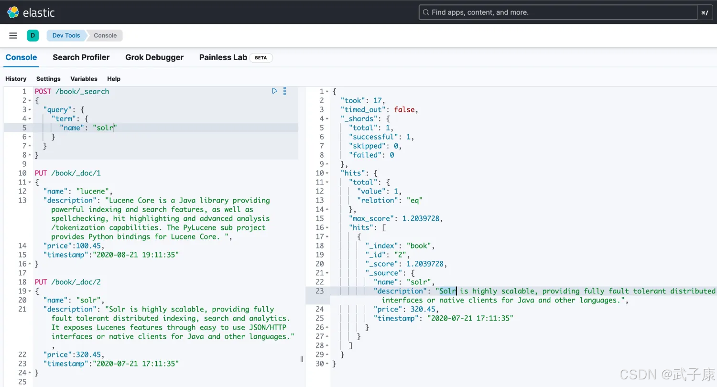Collapse the "query" block on line 3
Screen dimensions: 717x387
tap(30, 110)
